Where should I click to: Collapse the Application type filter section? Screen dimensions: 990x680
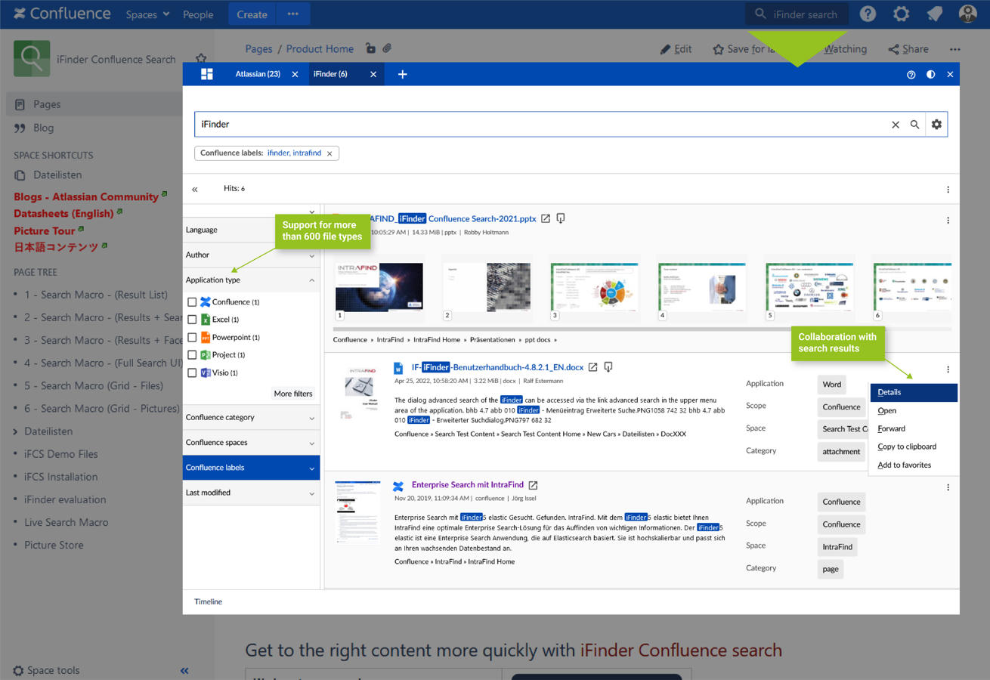[x=251, y=280]
